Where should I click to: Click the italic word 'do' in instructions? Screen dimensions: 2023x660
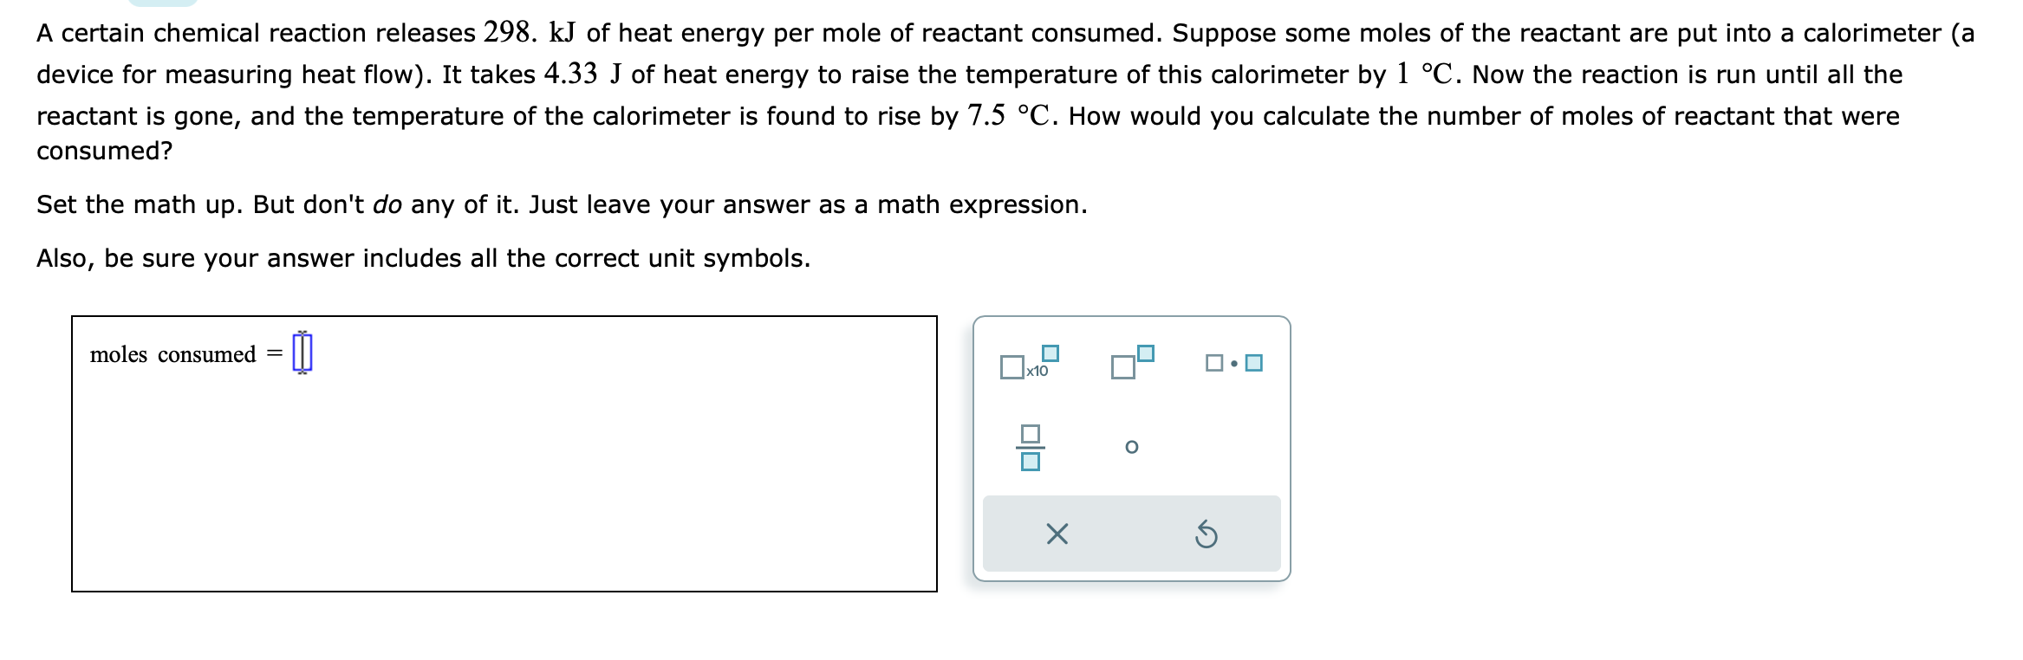click(387, 205)
